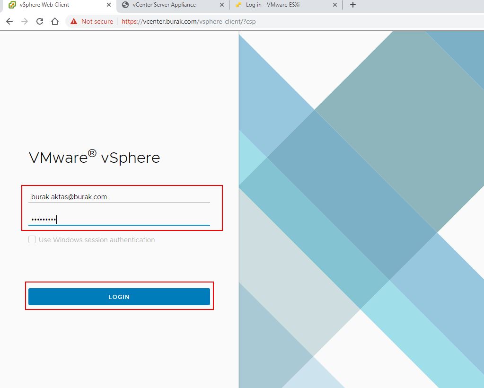
Task: Select the vSphere Web Client tab title
Action: tap(44, 5)
